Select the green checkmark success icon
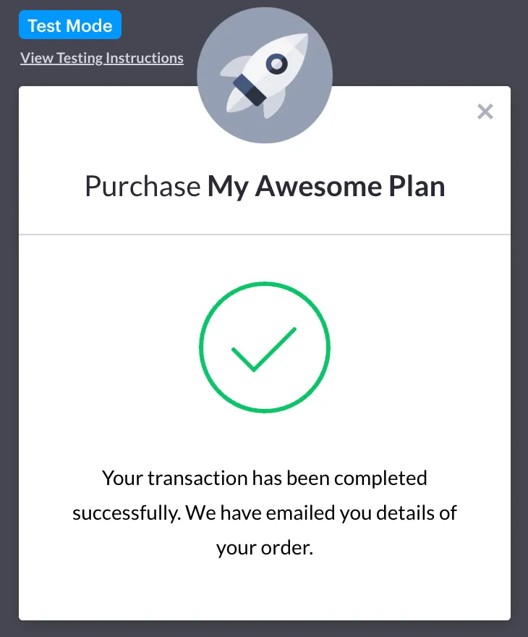The width and height of the screenshot is (528, 637). [264, 347]
